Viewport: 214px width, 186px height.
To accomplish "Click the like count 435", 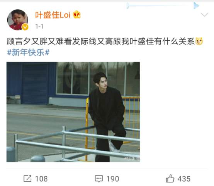I will [x=184, y=179].
